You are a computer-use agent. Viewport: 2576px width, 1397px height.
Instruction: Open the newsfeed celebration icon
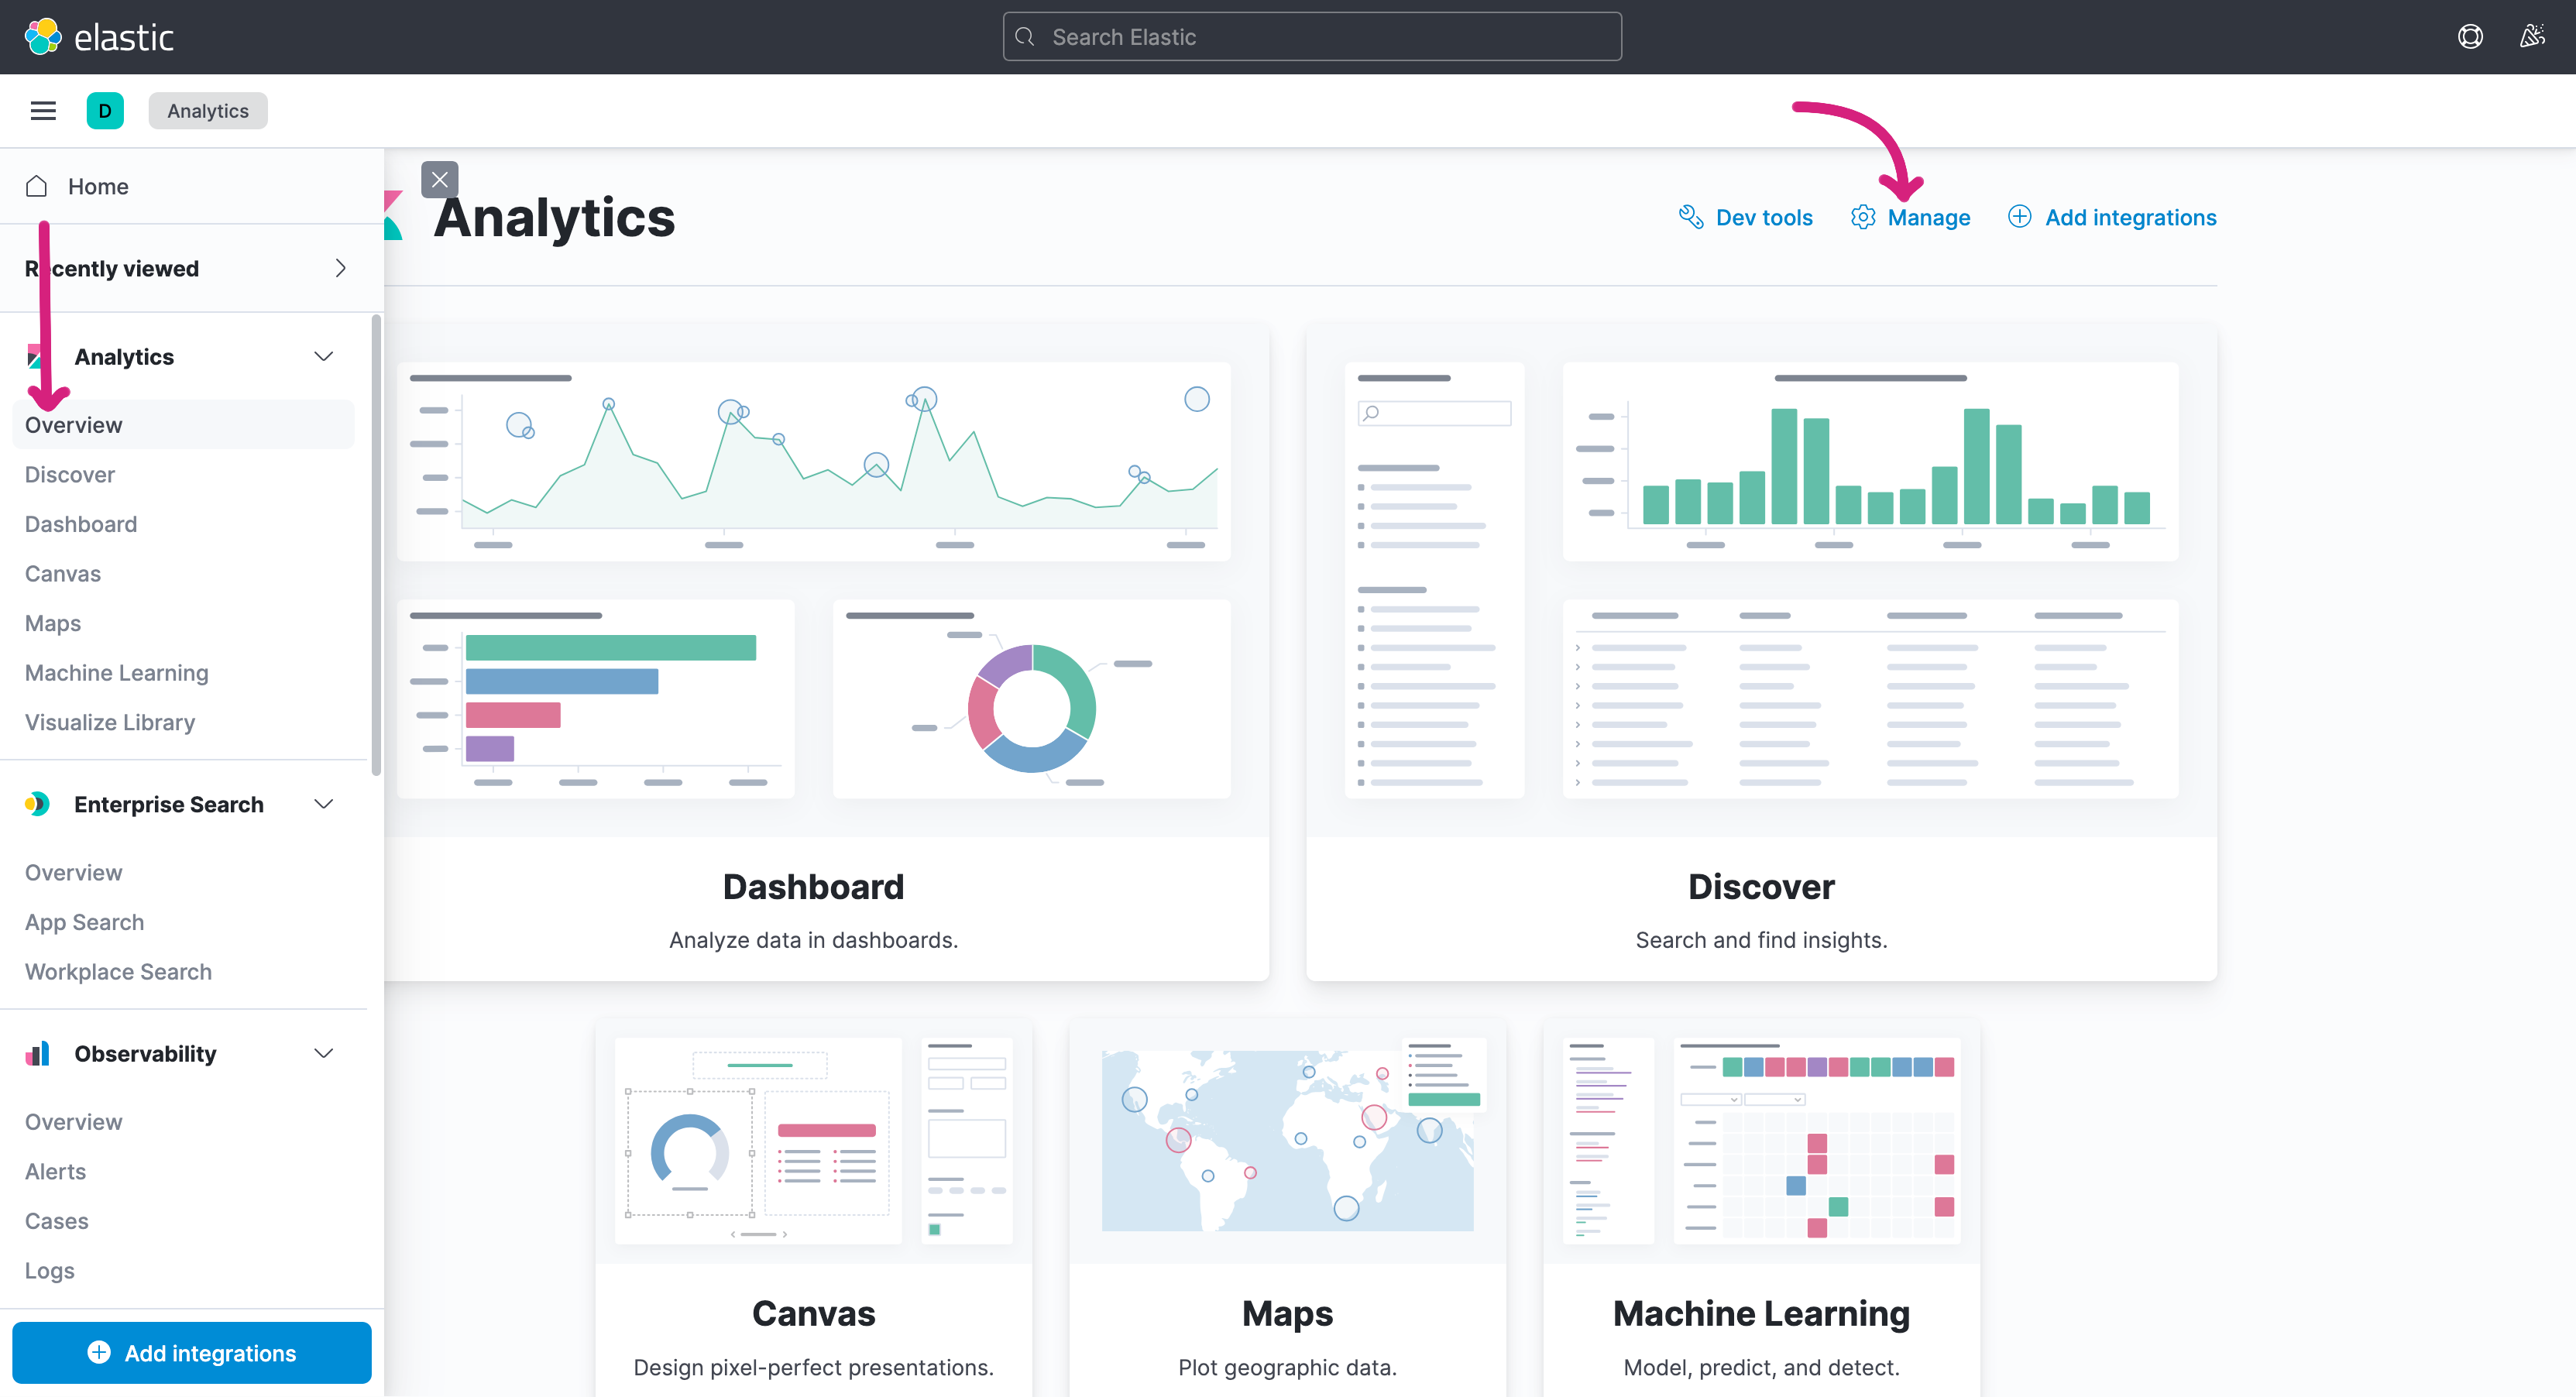click(x=2532, y=37)
